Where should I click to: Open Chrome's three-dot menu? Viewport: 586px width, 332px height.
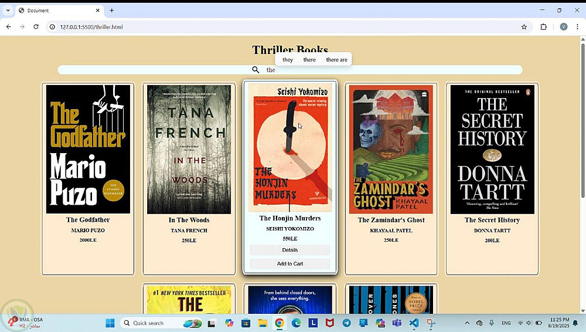click(577, 27)
